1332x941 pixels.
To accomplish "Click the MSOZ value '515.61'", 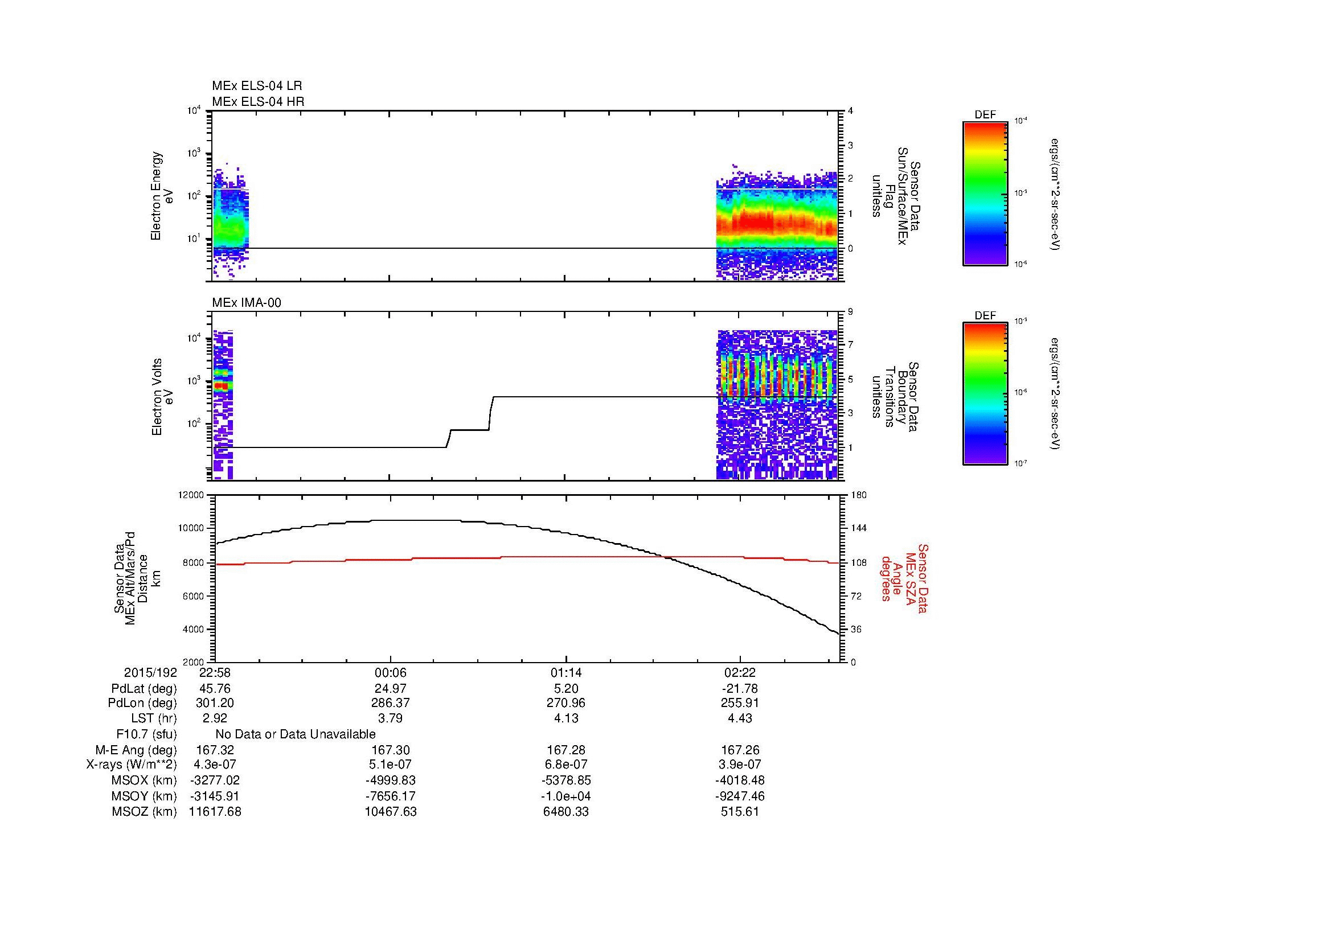I will pos(740,812).
